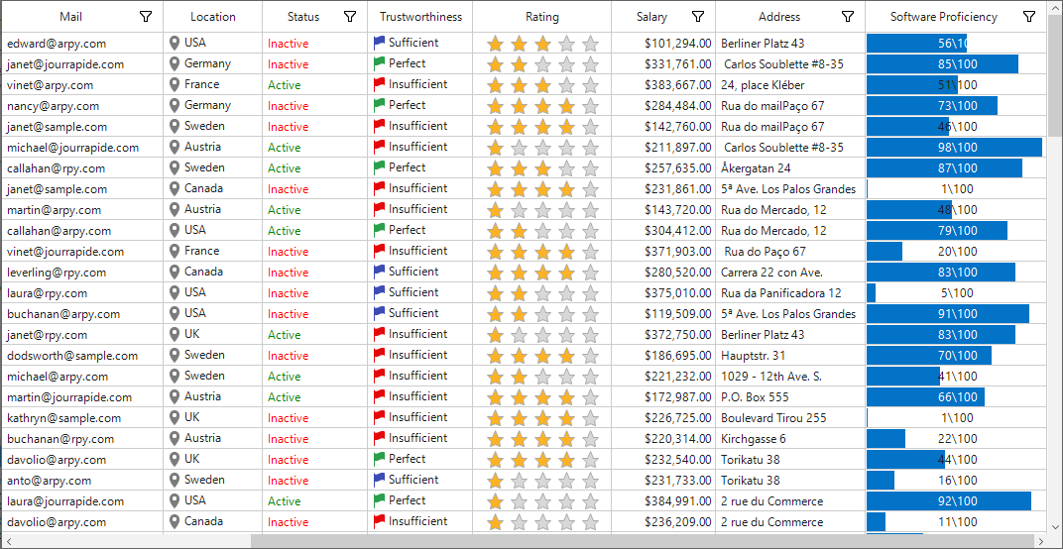Click the blue flag in anto@arpy.com row
This screenshot has width=1063, height=549.
click(380, 480)
